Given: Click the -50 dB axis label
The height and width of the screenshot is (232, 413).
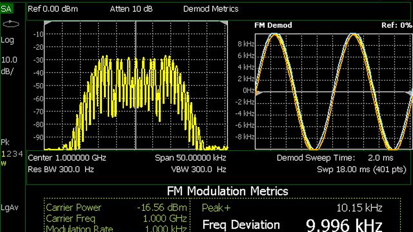Looking at the screenshot, I should pyautogui.click(x=38, y=86).
